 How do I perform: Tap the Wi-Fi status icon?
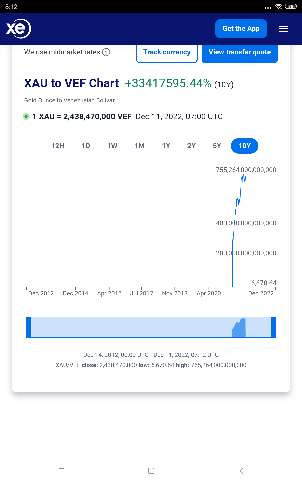coord(279,7)
